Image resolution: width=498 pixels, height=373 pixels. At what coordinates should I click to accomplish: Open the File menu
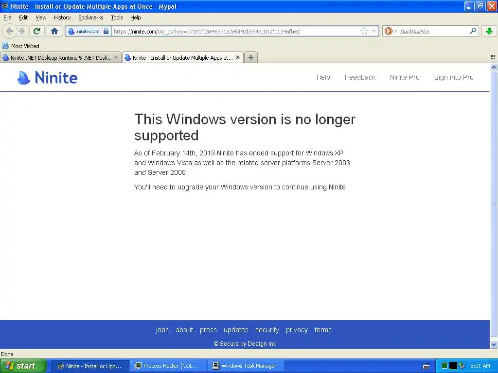[7, 17]
